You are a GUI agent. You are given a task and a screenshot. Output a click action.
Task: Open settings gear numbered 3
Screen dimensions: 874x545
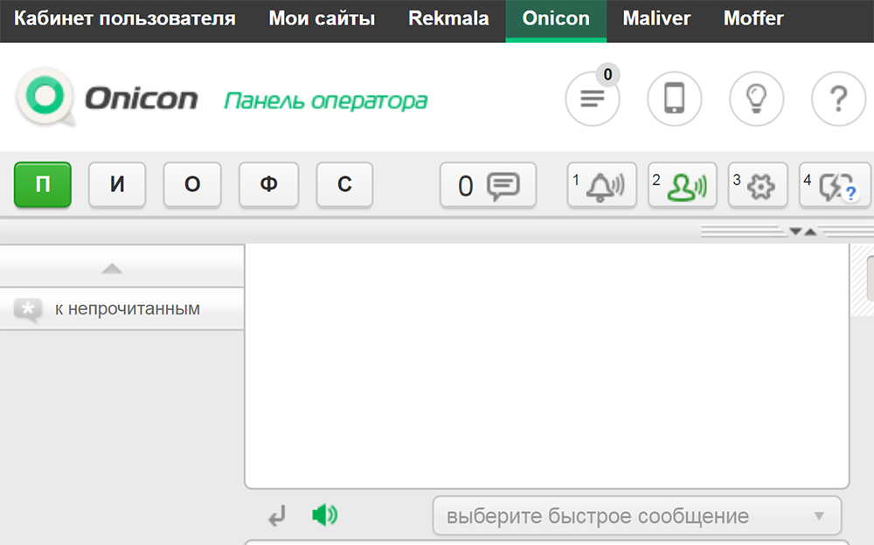pyautogui.click(x=758, y=185)
